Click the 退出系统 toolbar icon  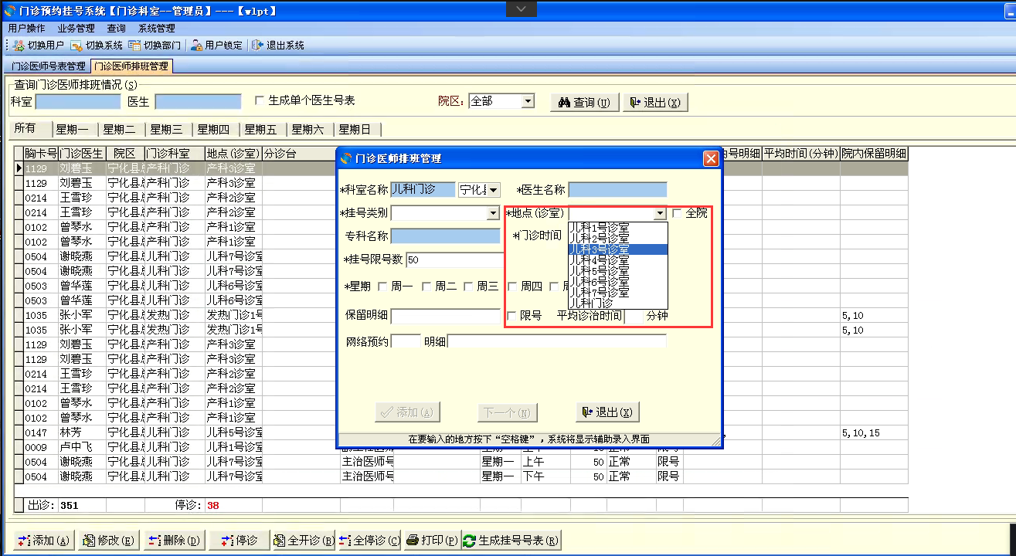[257, 46]
